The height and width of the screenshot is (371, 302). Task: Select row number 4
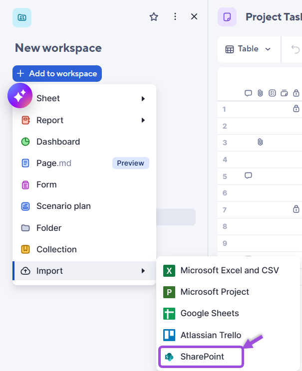(225, 160)
